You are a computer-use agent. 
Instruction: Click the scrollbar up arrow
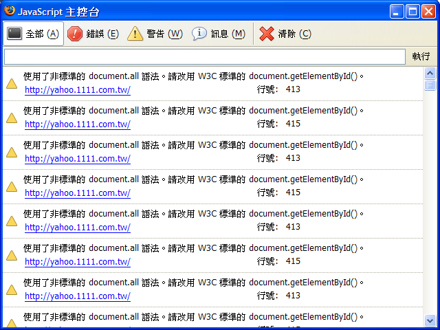pyautogui.click(x=430, y=74)
